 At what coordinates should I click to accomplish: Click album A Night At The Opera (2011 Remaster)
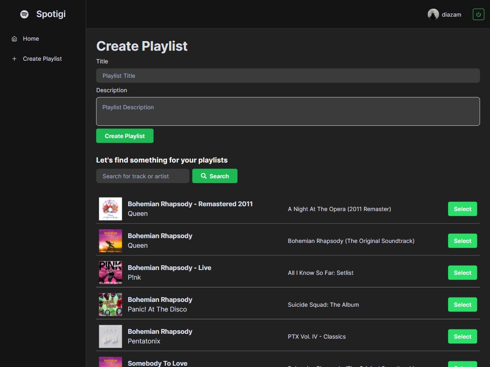(x=339, y=209)
